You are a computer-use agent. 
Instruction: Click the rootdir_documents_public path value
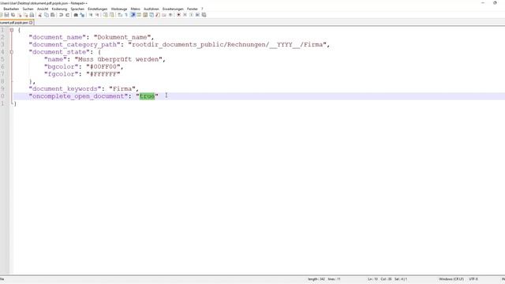[x=227, y=45]
